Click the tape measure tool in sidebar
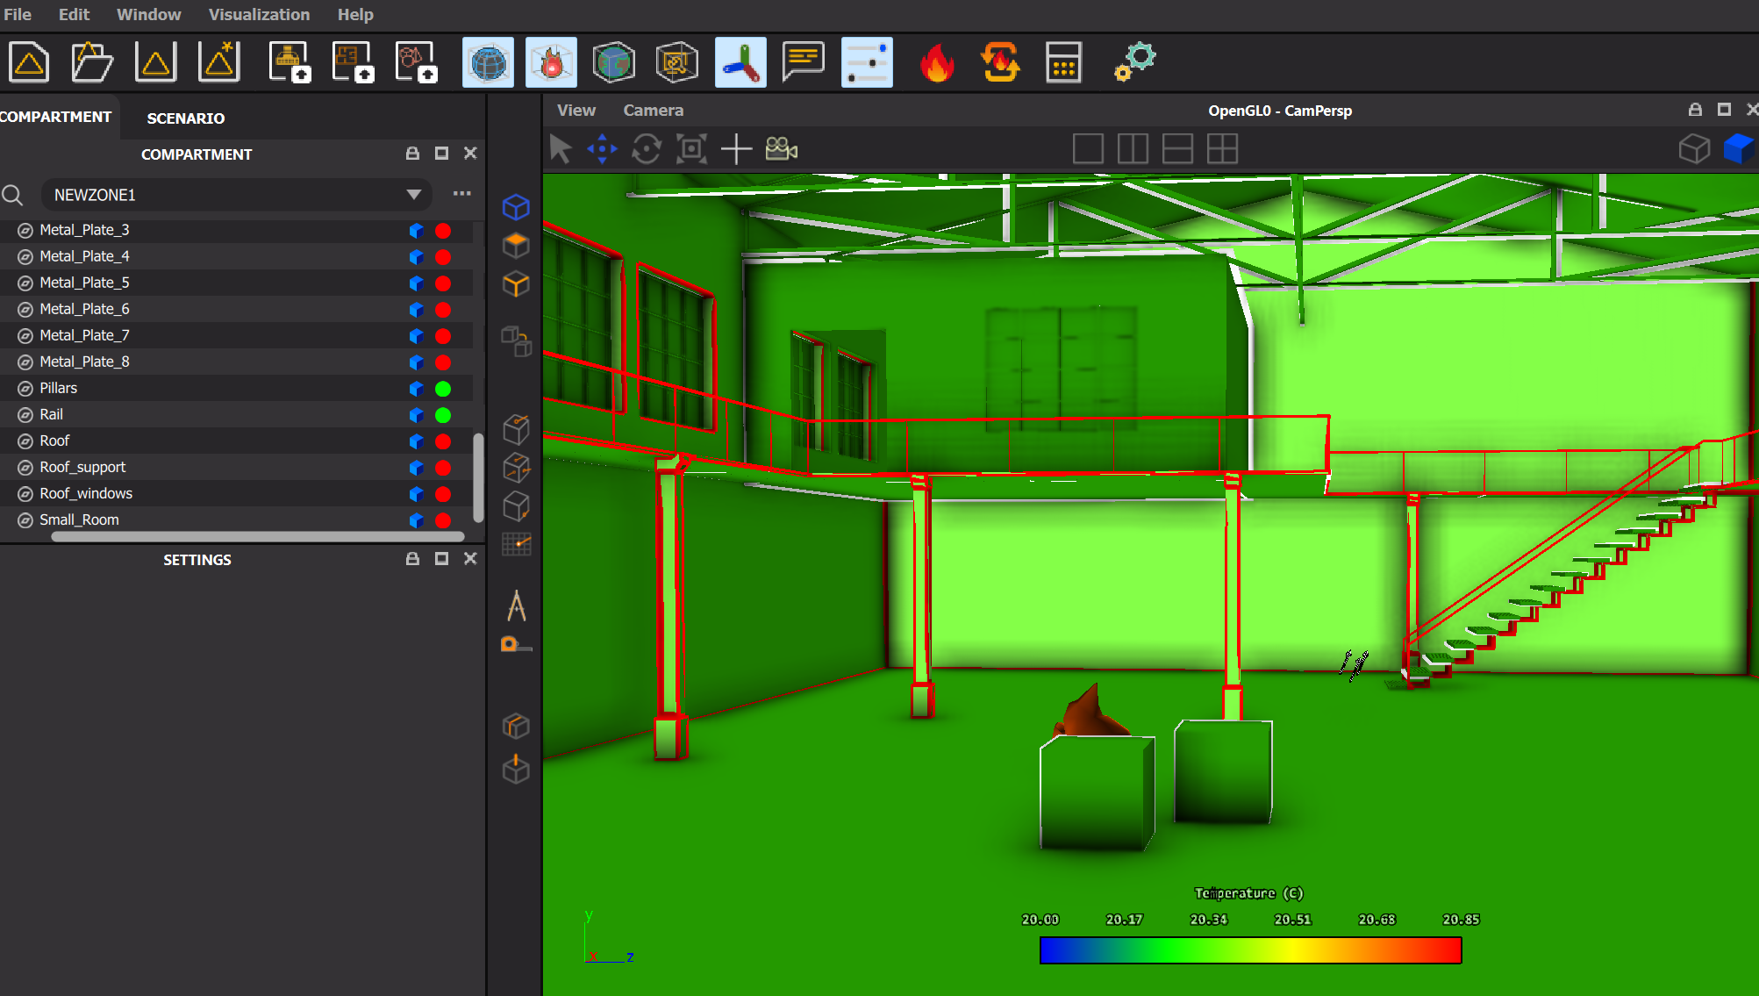The image size is (1759, 996). pyautogui.click(x=516, y=645)
